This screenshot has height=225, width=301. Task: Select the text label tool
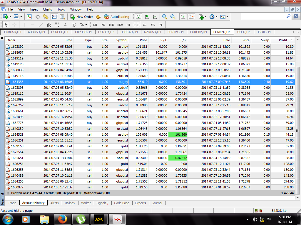pyautogui.click(x=73, y=25)
